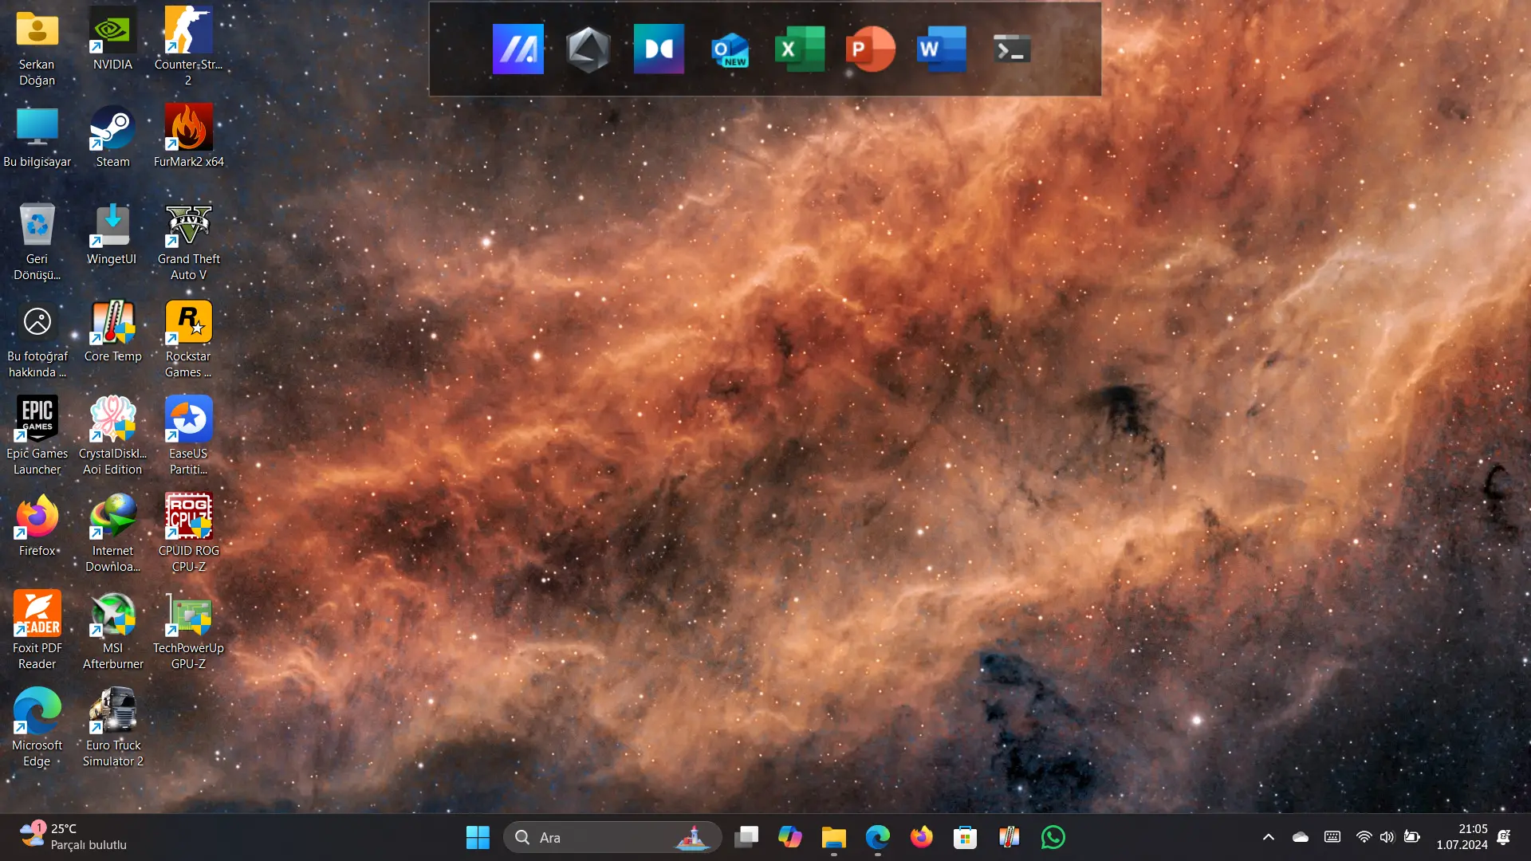Open Core Temp from the taskbar
Screen dimensions: 1531x861
[x=1010, y=837]
